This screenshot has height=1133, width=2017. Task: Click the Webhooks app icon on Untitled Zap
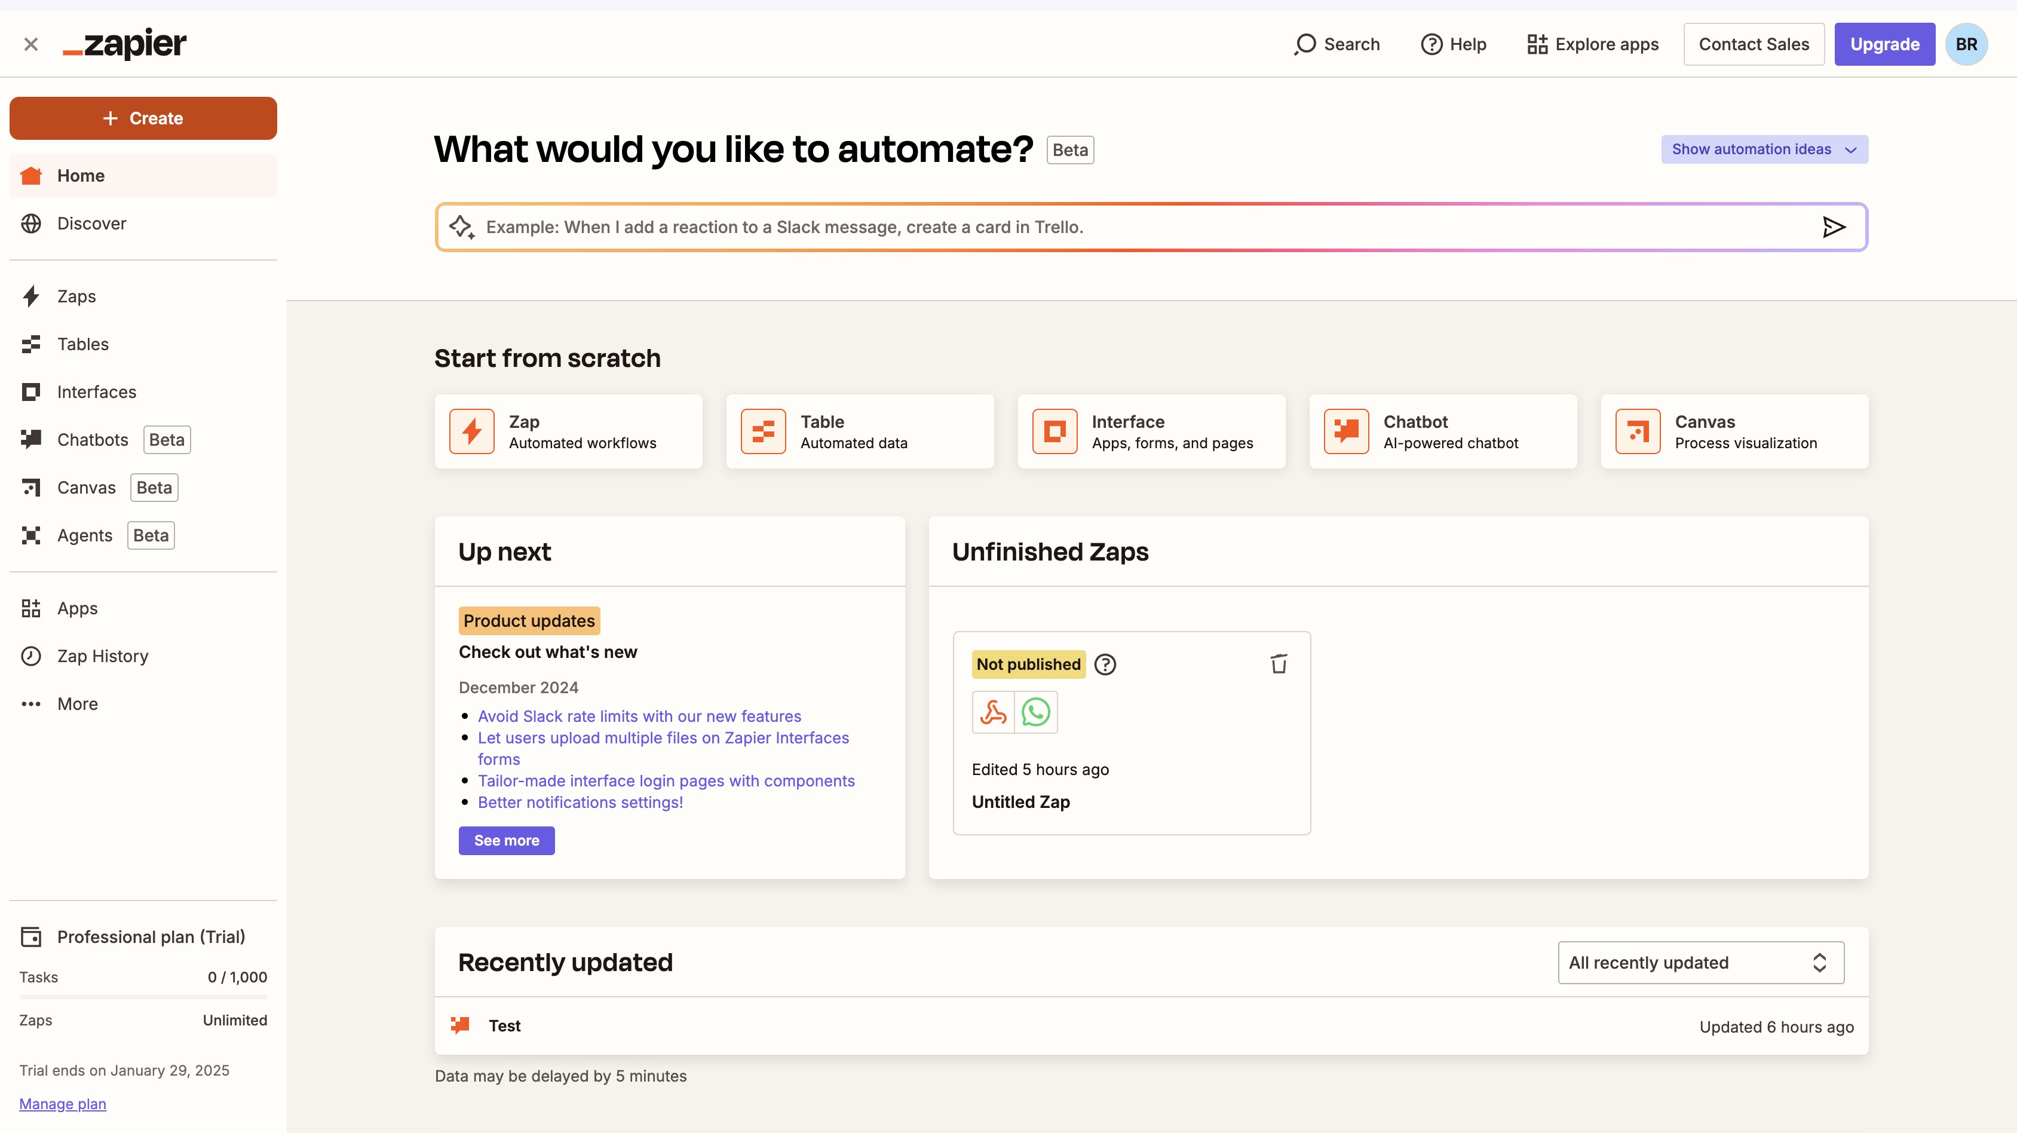pos(993,712)
